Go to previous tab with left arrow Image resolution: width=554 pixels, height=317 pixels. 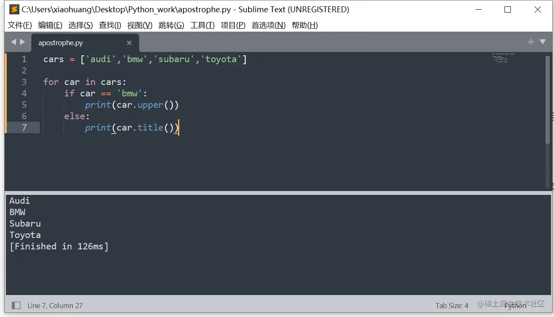click(13, 42)
